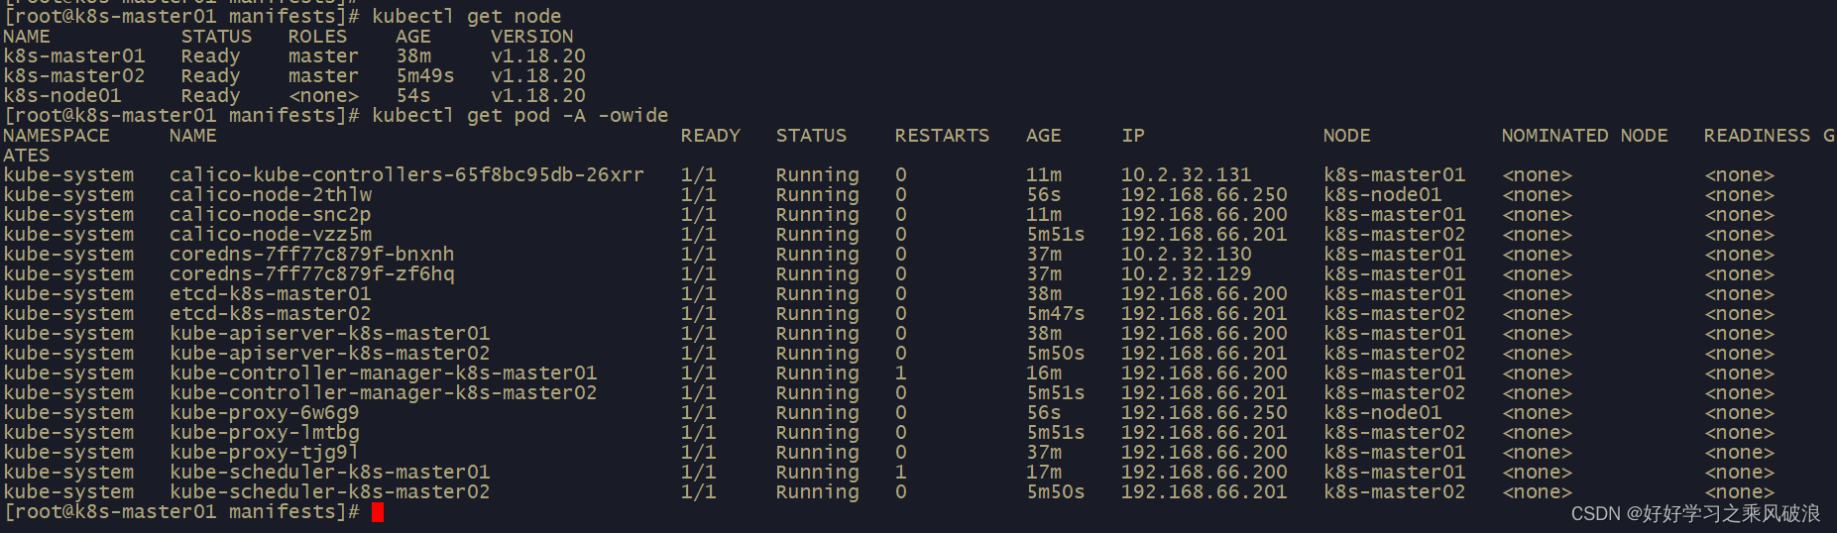Screen dimensions: 1837x533
Task: Click pod name kube-proxy-lmtbg
Action: tap(265, 433)
